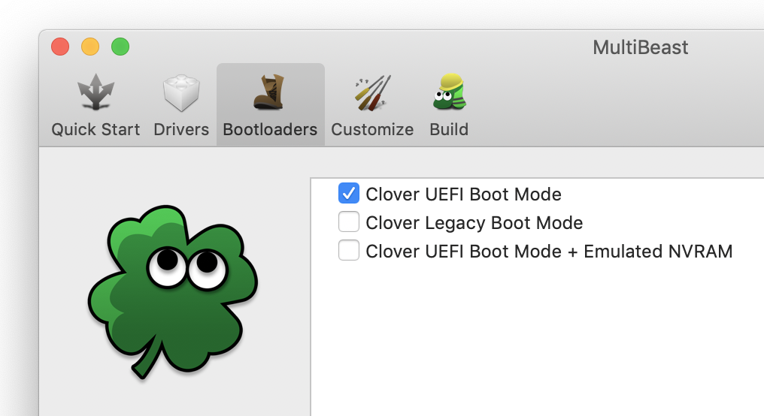Select the Build worker icon
This screenshot has width=764, height=416.
coord(450,92)
